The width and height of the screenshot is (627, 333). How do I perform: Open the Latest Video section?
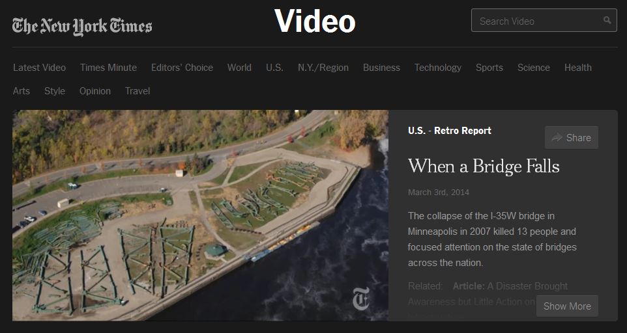40,68
